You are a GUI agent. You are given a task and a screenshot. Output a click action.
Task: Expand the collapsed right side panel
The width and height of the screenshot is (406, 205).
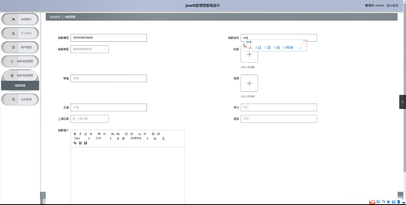point(403,102)
